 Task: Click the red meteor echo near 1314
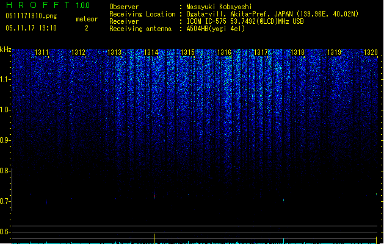pos(154,196)
